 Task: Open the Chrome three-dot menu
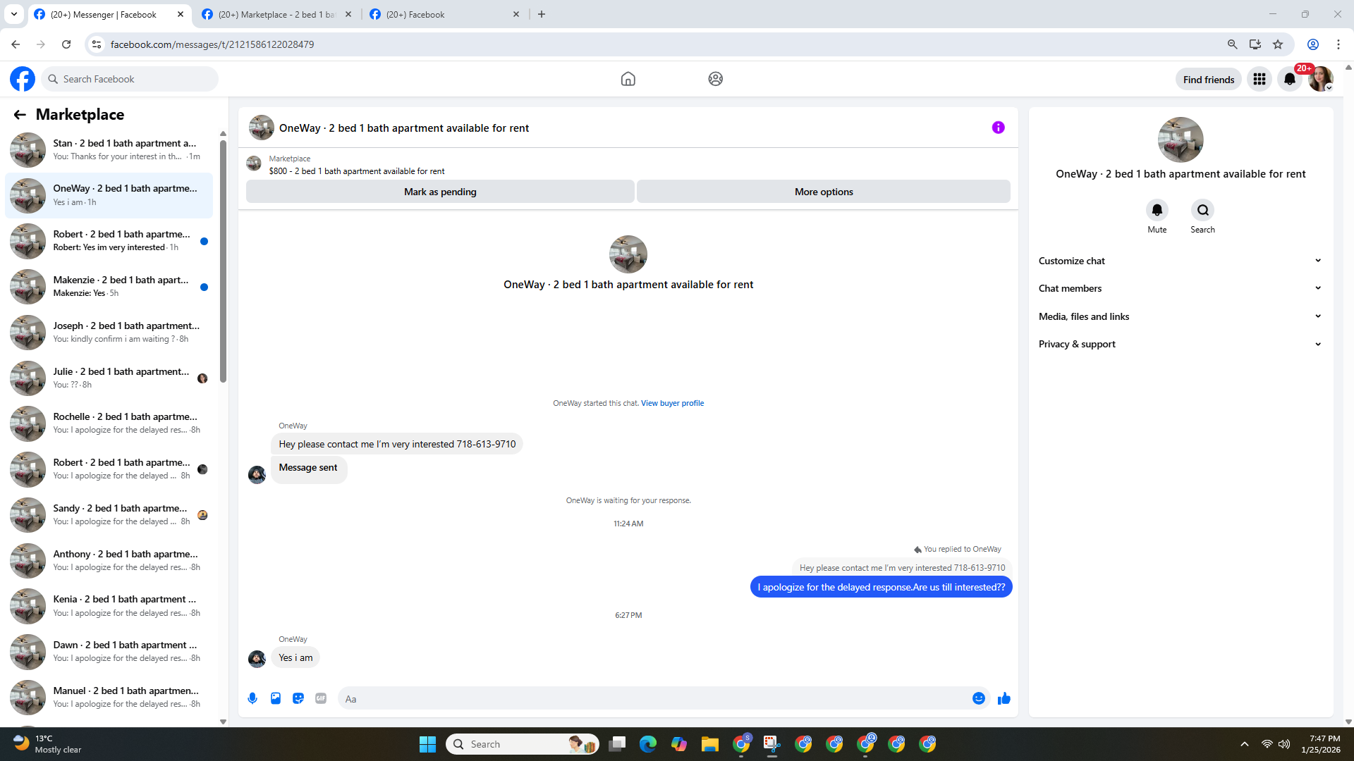1338,44
